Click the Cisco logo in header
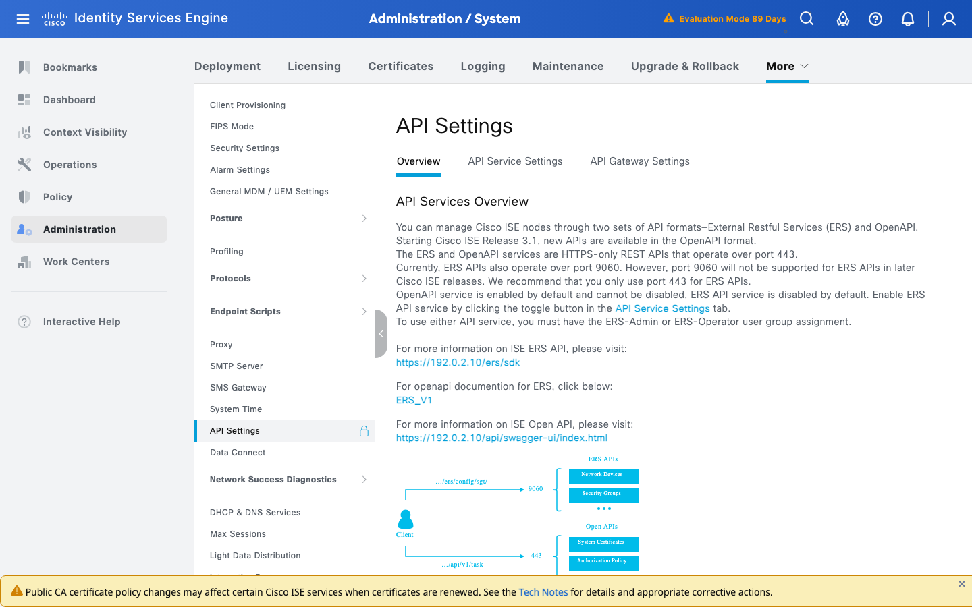This screenshot has height=607, width=972. coord(55,19)
